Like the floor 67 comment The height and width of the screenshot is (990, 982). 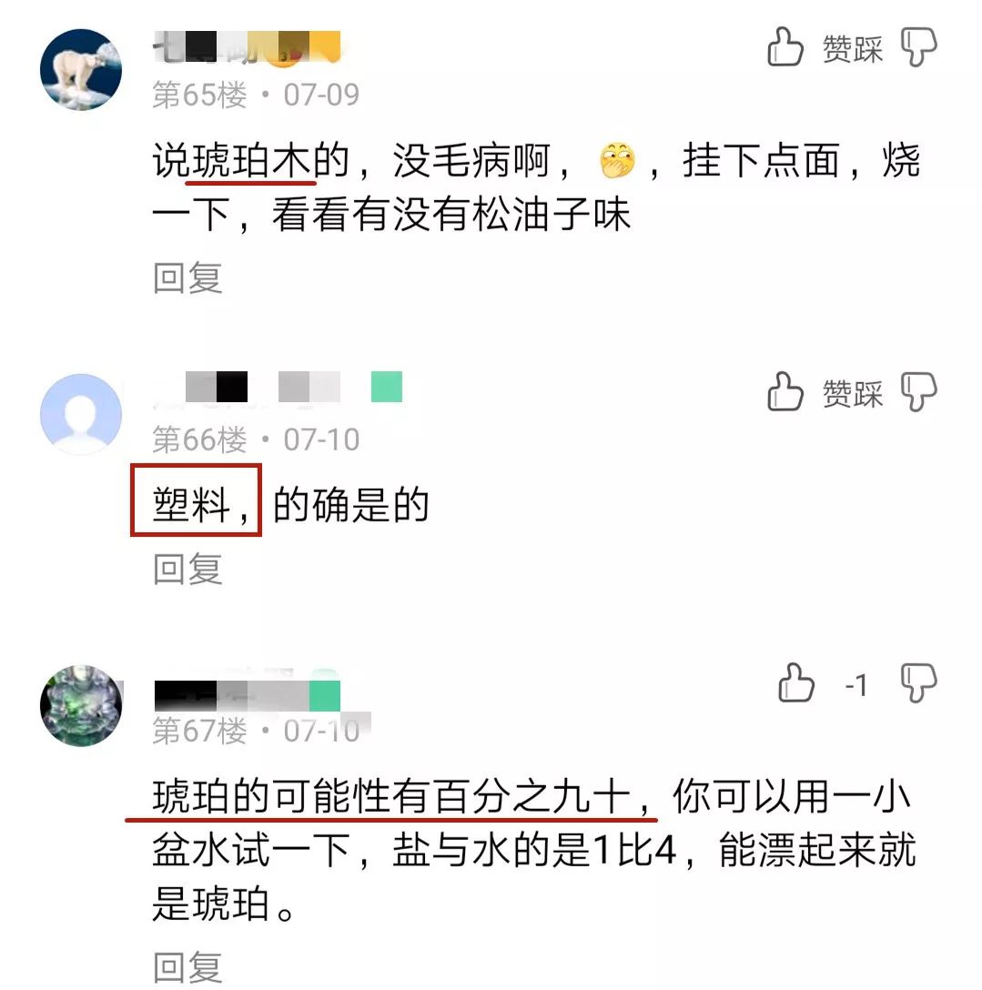[x=796, y=683]
